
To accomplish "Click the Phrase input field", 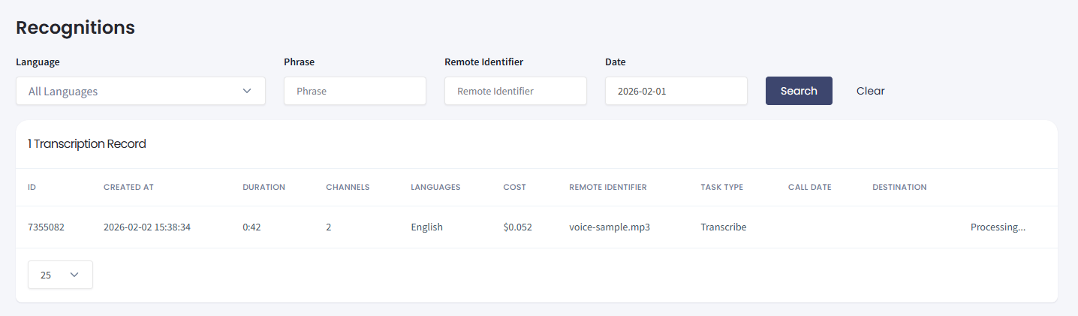I will click(355, 91).
